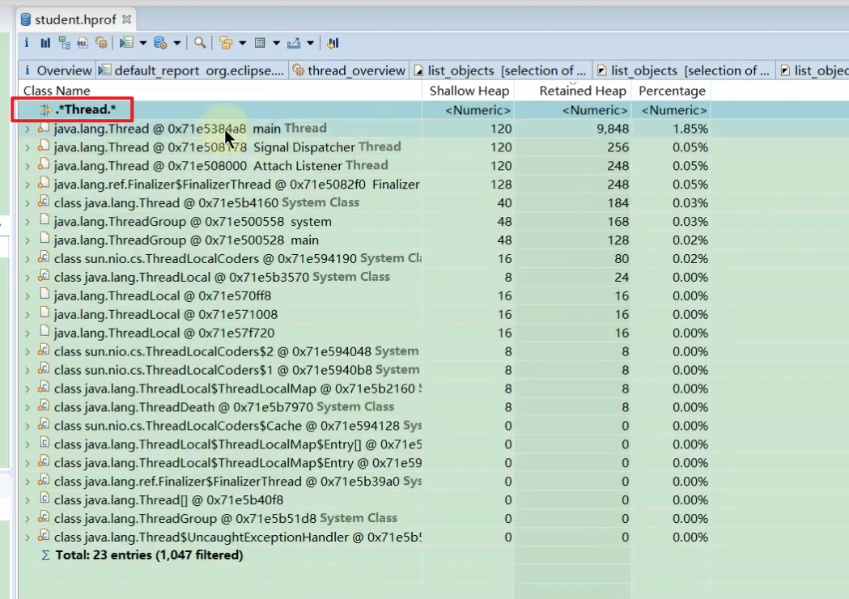Close the student.hprof editor tab
Image resolution: width=849 pixels, height=599 pixels.
point(127,19)
